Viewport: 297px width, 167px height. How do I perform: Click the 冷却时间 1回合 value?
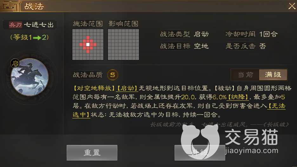tap(268, 34)
